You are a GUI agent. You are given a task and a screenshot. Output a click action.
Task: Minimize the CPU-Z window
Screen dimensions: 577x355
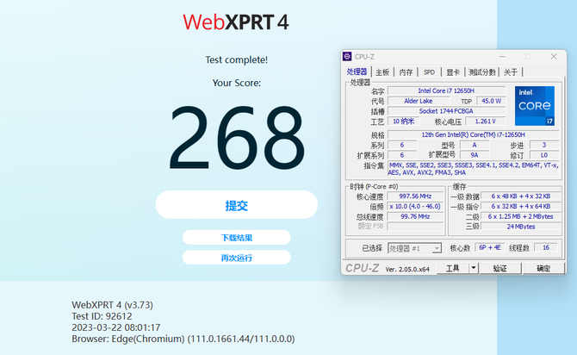click(503, 56)
